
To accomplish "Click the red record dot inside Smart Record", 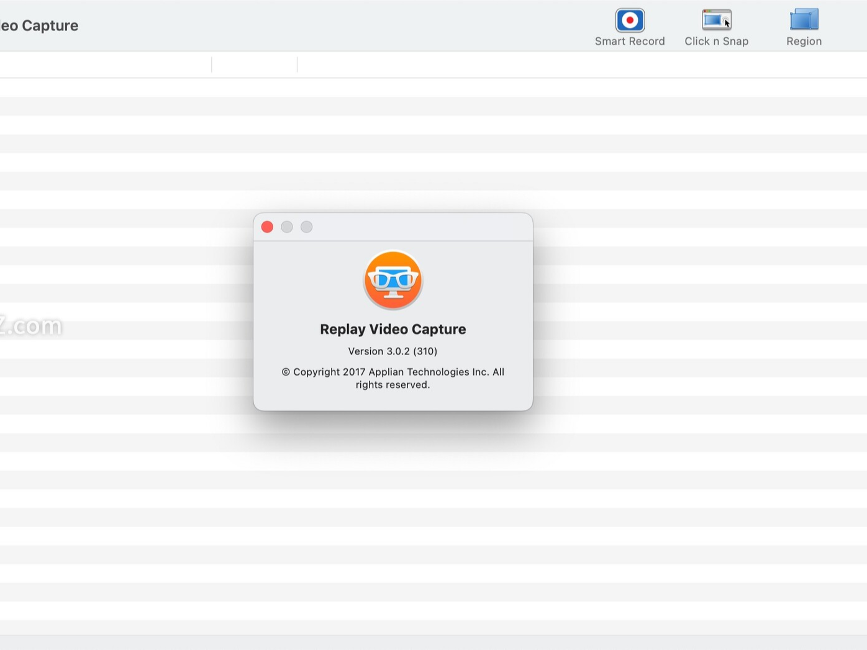I will (x=630, y=20).
